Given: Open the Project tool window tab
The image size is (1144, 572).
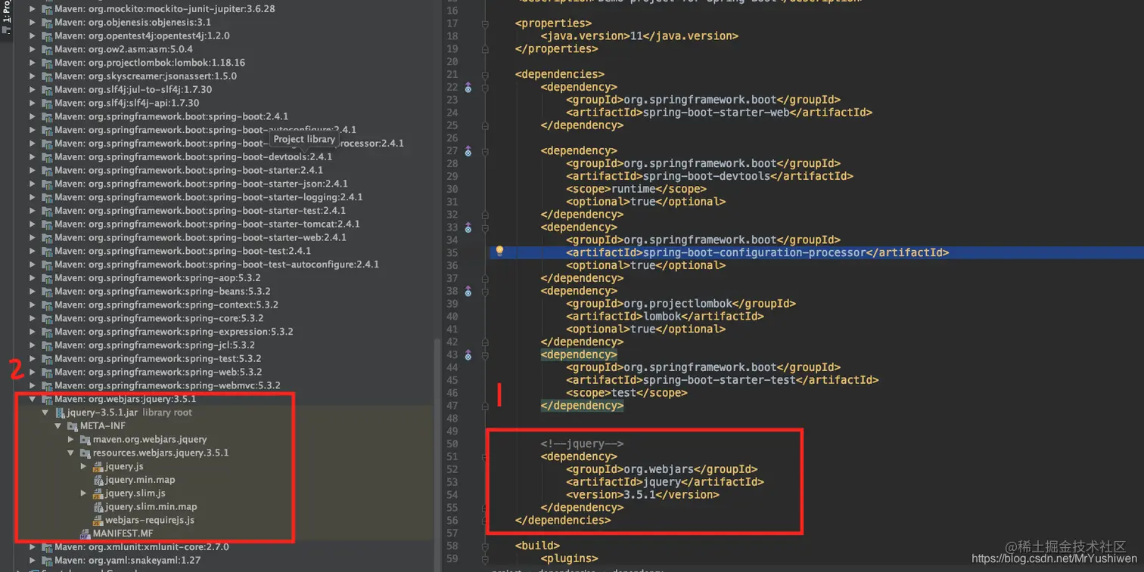Looking at the screenshot, I should [x=6, y=19].
